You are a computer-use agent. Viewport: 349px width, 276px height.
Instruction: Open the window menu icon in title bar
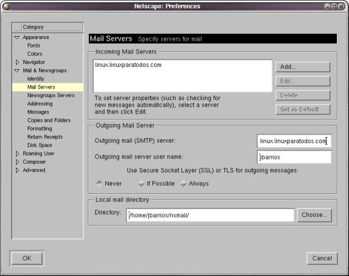pyautogui.click(x=6, y=6)
